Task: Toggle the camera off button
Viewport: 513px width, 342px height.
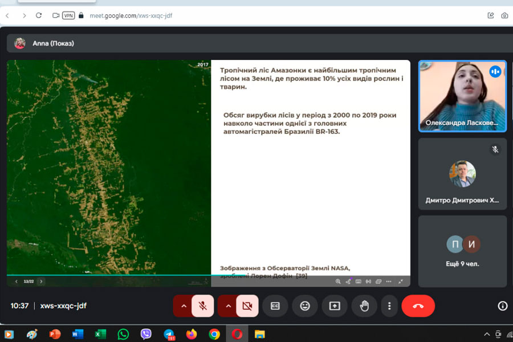Action: 247,306
